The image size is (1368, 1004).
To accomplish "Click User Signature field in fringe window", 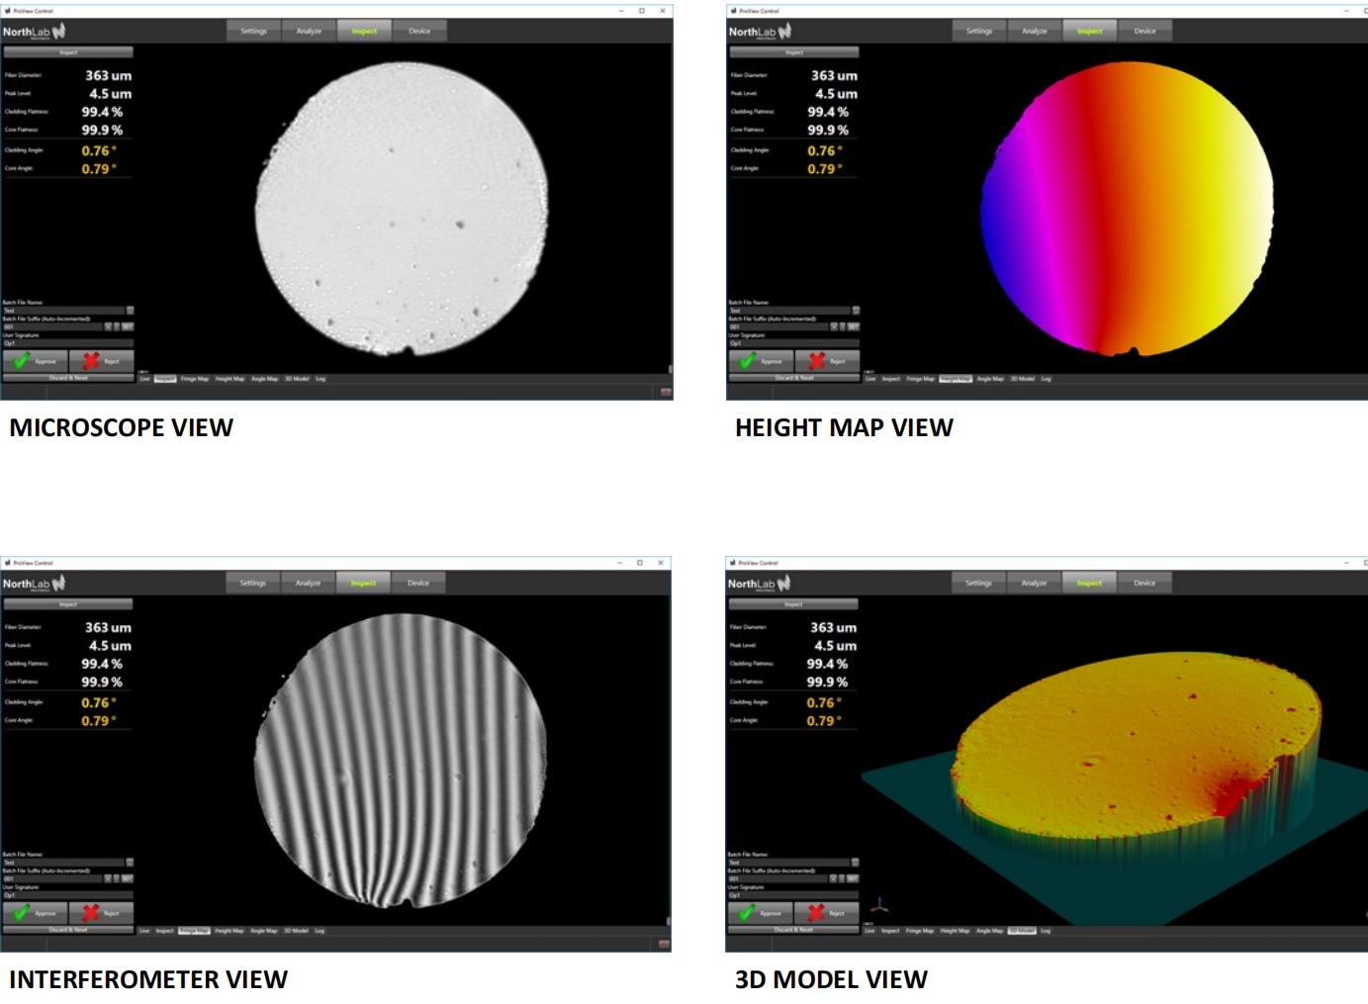I will tap(67, 895).
